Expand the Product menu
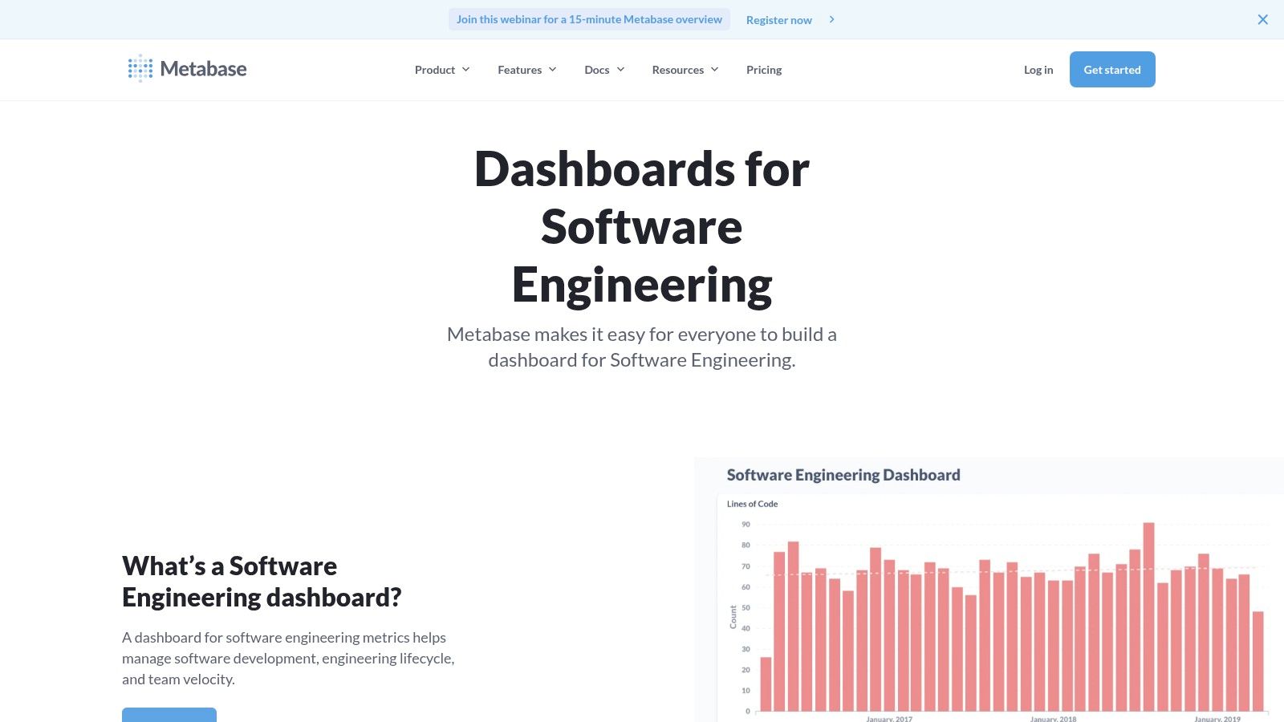This screenshot has width=1284, height=722. coord(442,70)
